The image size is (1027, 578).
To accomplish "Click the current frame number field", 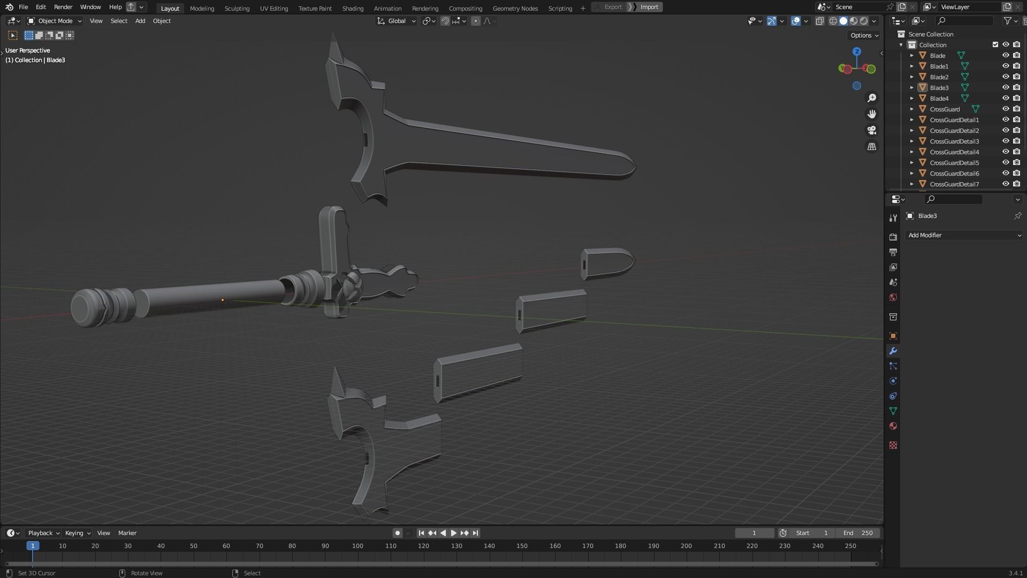I will click(754, 533).
